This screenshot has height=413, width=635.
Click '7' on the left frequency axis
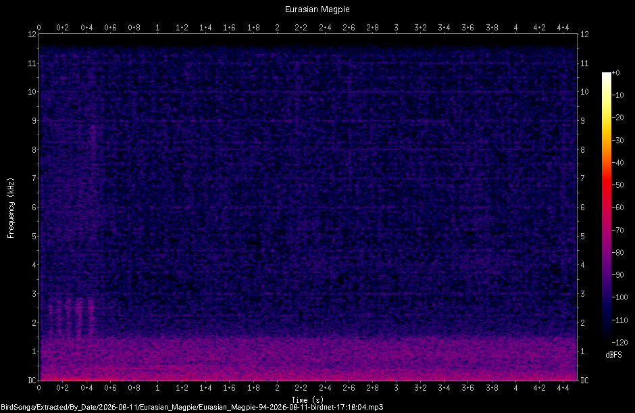click(x=34, y=178)
